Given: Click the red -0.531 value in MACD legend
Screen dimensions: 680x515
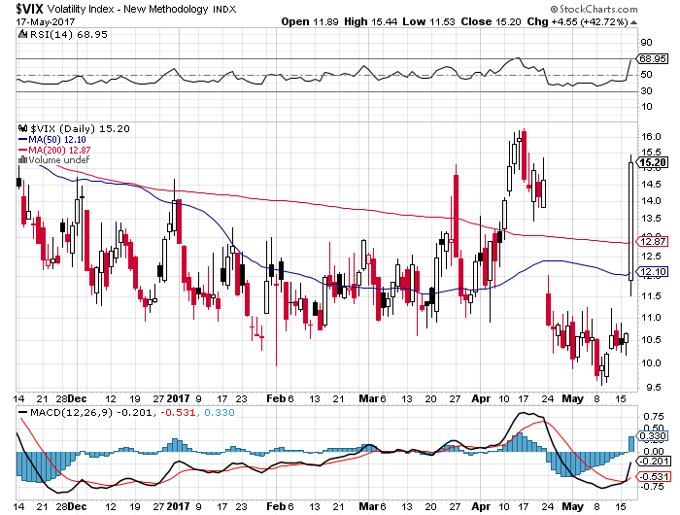Looking at the screenshot, I should pos(178,412).
